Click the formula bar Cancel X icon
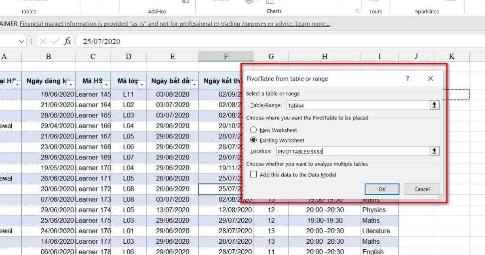 [x=44, y=41]
